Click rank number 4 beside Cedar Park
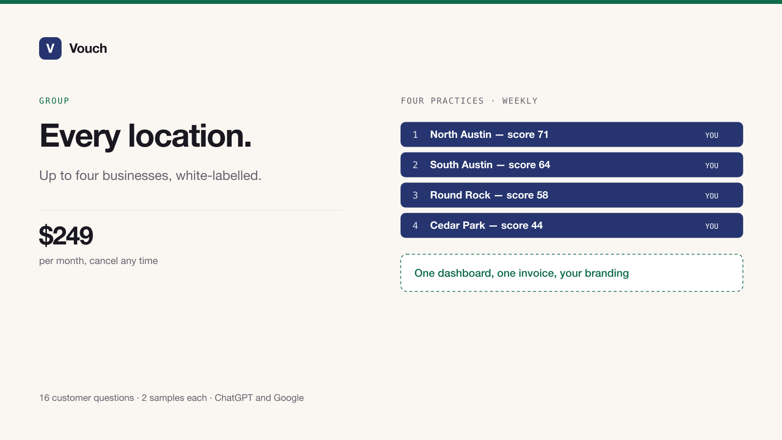This screenshot has width=782, height=440. point(415,225)
